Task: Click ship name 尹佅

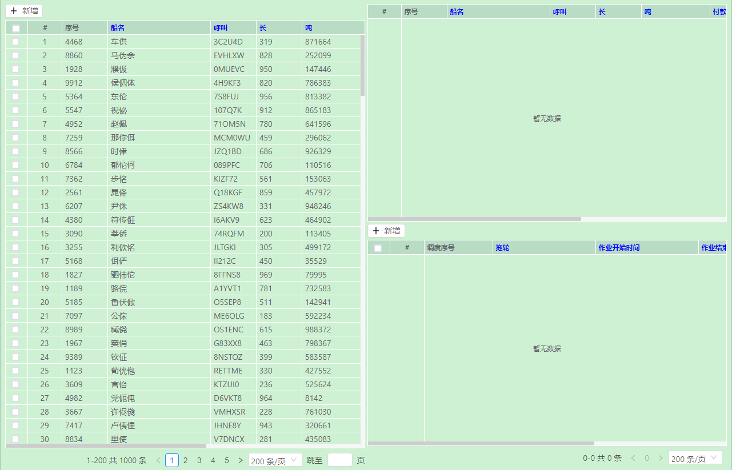Action: tap(119, 206)
